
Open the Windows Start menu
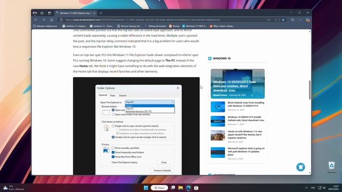(x=146, y=188)
